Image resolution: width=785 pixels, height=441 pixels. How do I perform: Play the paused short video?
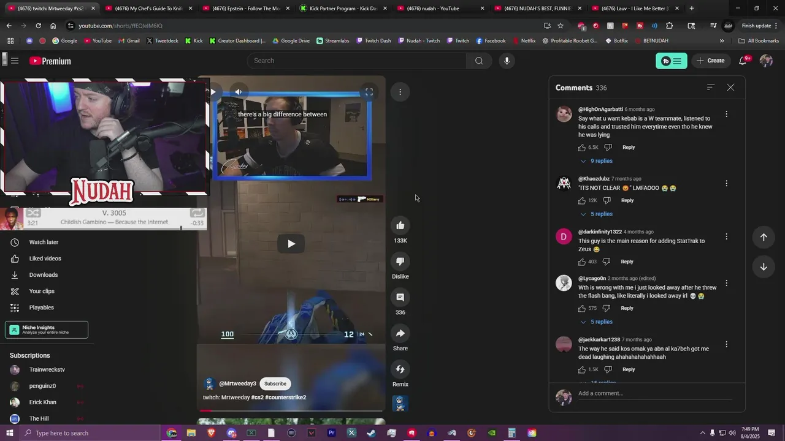(x=291, y=244)
